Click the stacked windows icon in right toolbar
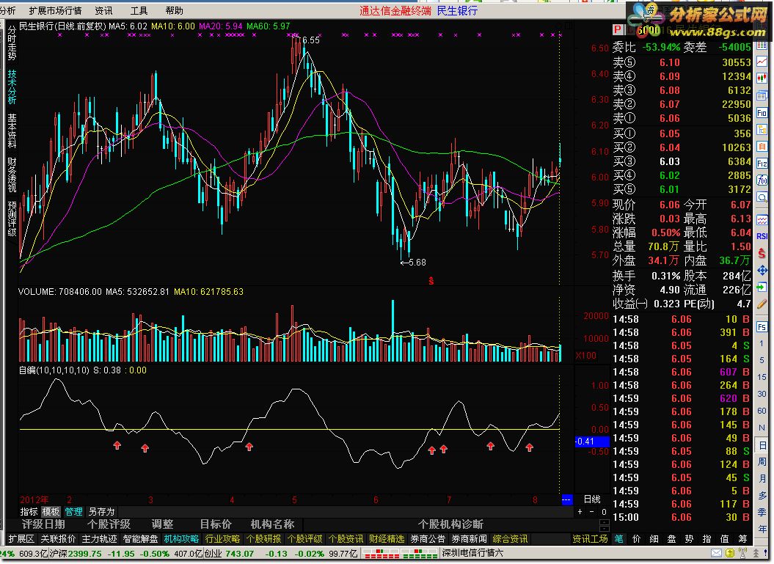The width and height of the screenshot is (774, 564). pyautogui.click(x=762, y=95)
